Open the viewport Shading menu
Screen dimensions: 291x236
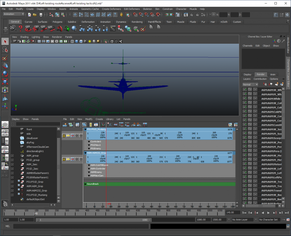pyautogui.click(x=24, y=37)
